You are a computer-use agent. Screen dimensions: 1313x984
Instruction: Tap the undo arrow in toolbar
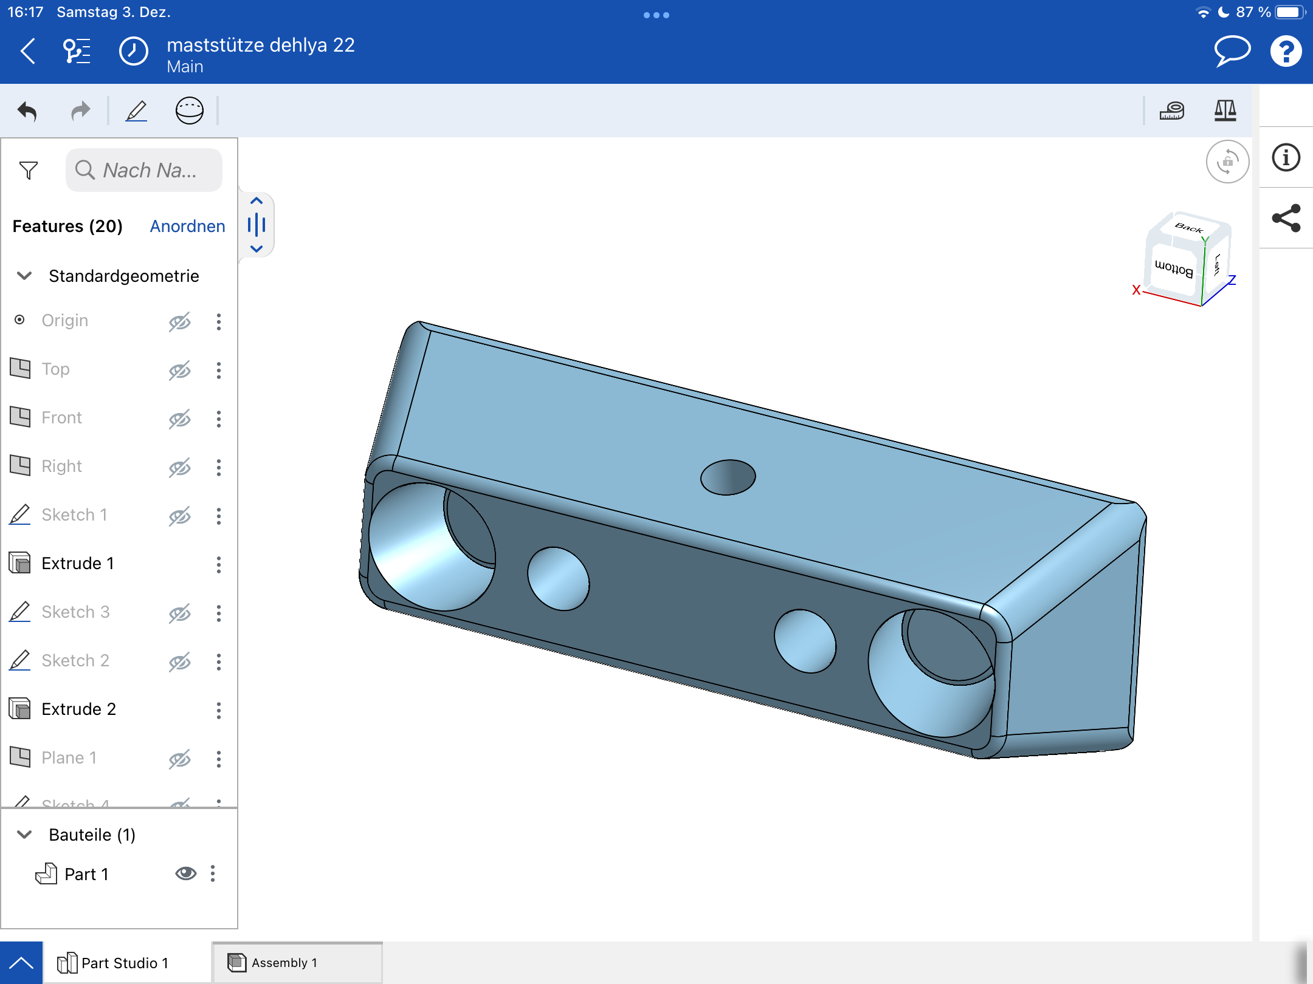coord(27,111)
